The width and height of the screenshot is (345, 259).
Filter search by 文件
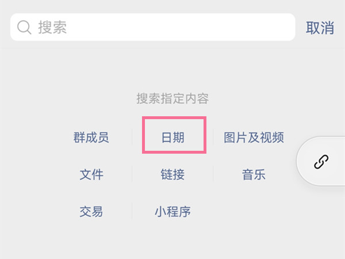point(91,174)
